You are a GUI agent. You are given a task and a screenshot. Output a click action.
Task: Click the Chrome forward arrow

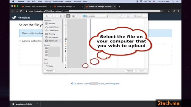pos(17,11)
